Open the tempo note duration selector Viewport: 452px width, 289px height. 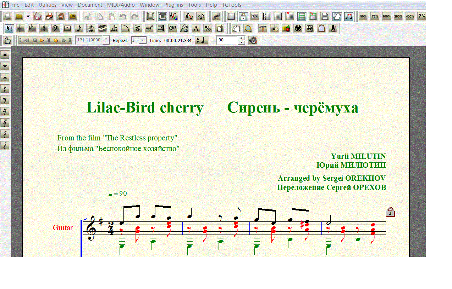click(x=202, y=40)
